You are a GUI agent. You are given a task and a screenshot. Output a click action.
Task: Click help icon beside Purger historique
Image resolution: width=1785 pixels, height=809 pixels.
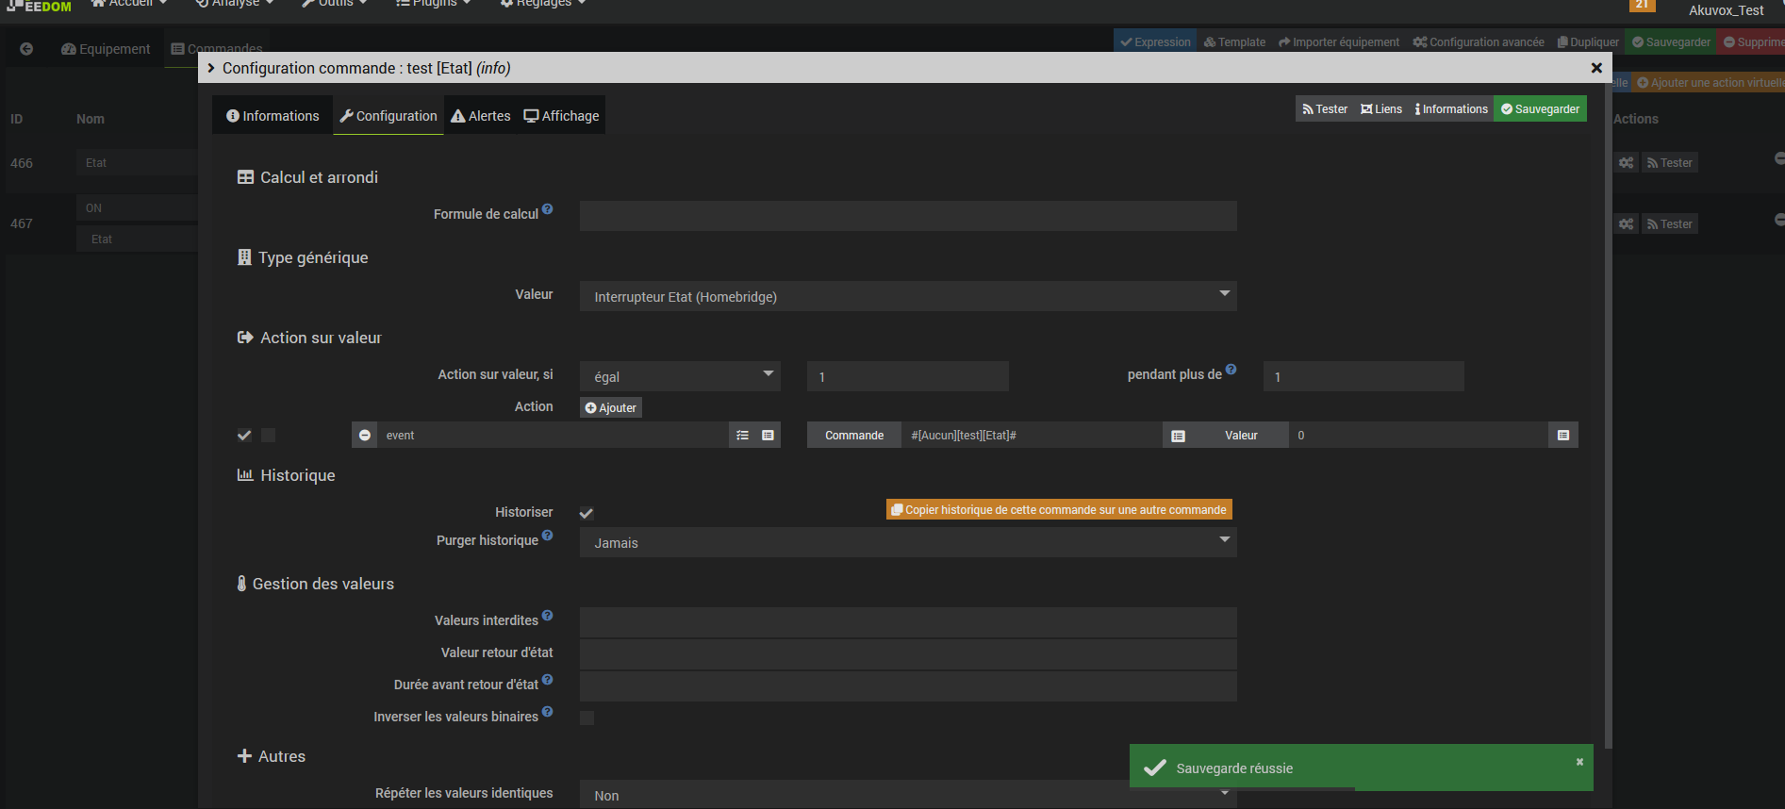click(548, 536)
